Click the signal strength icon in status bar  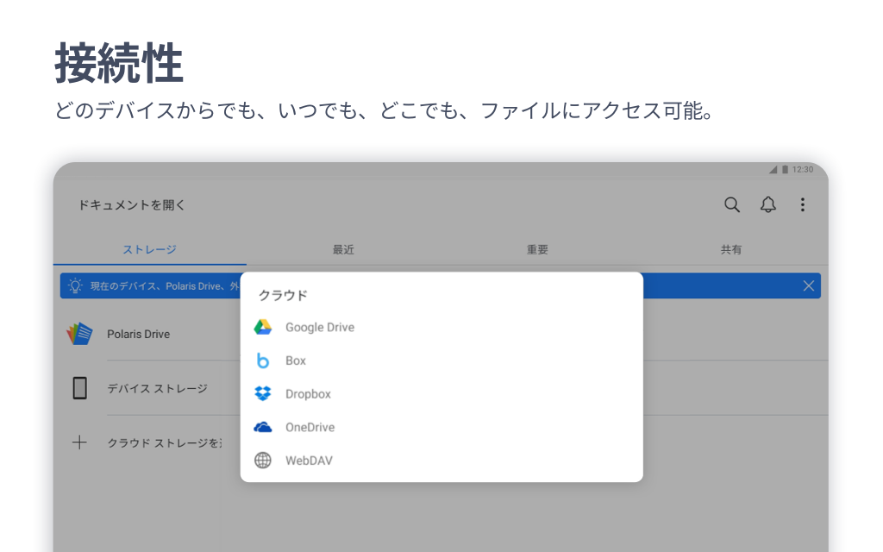773,170
